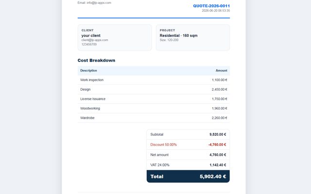
Task: Select the Design line item
Action: 154,89
